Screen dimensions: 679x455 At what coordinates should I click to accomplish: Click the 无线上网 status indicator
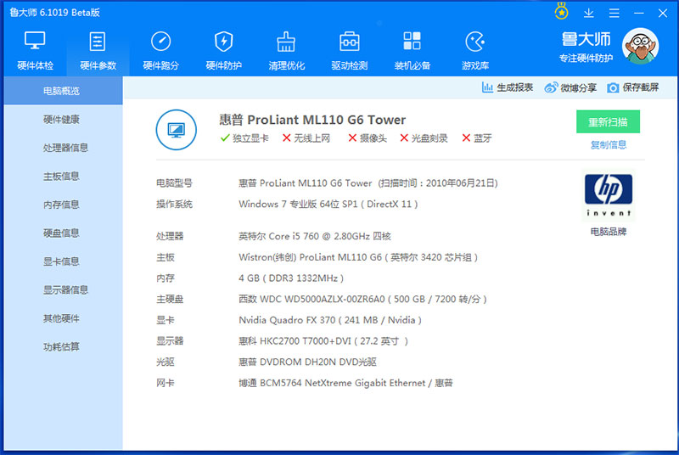pos(306,138)
